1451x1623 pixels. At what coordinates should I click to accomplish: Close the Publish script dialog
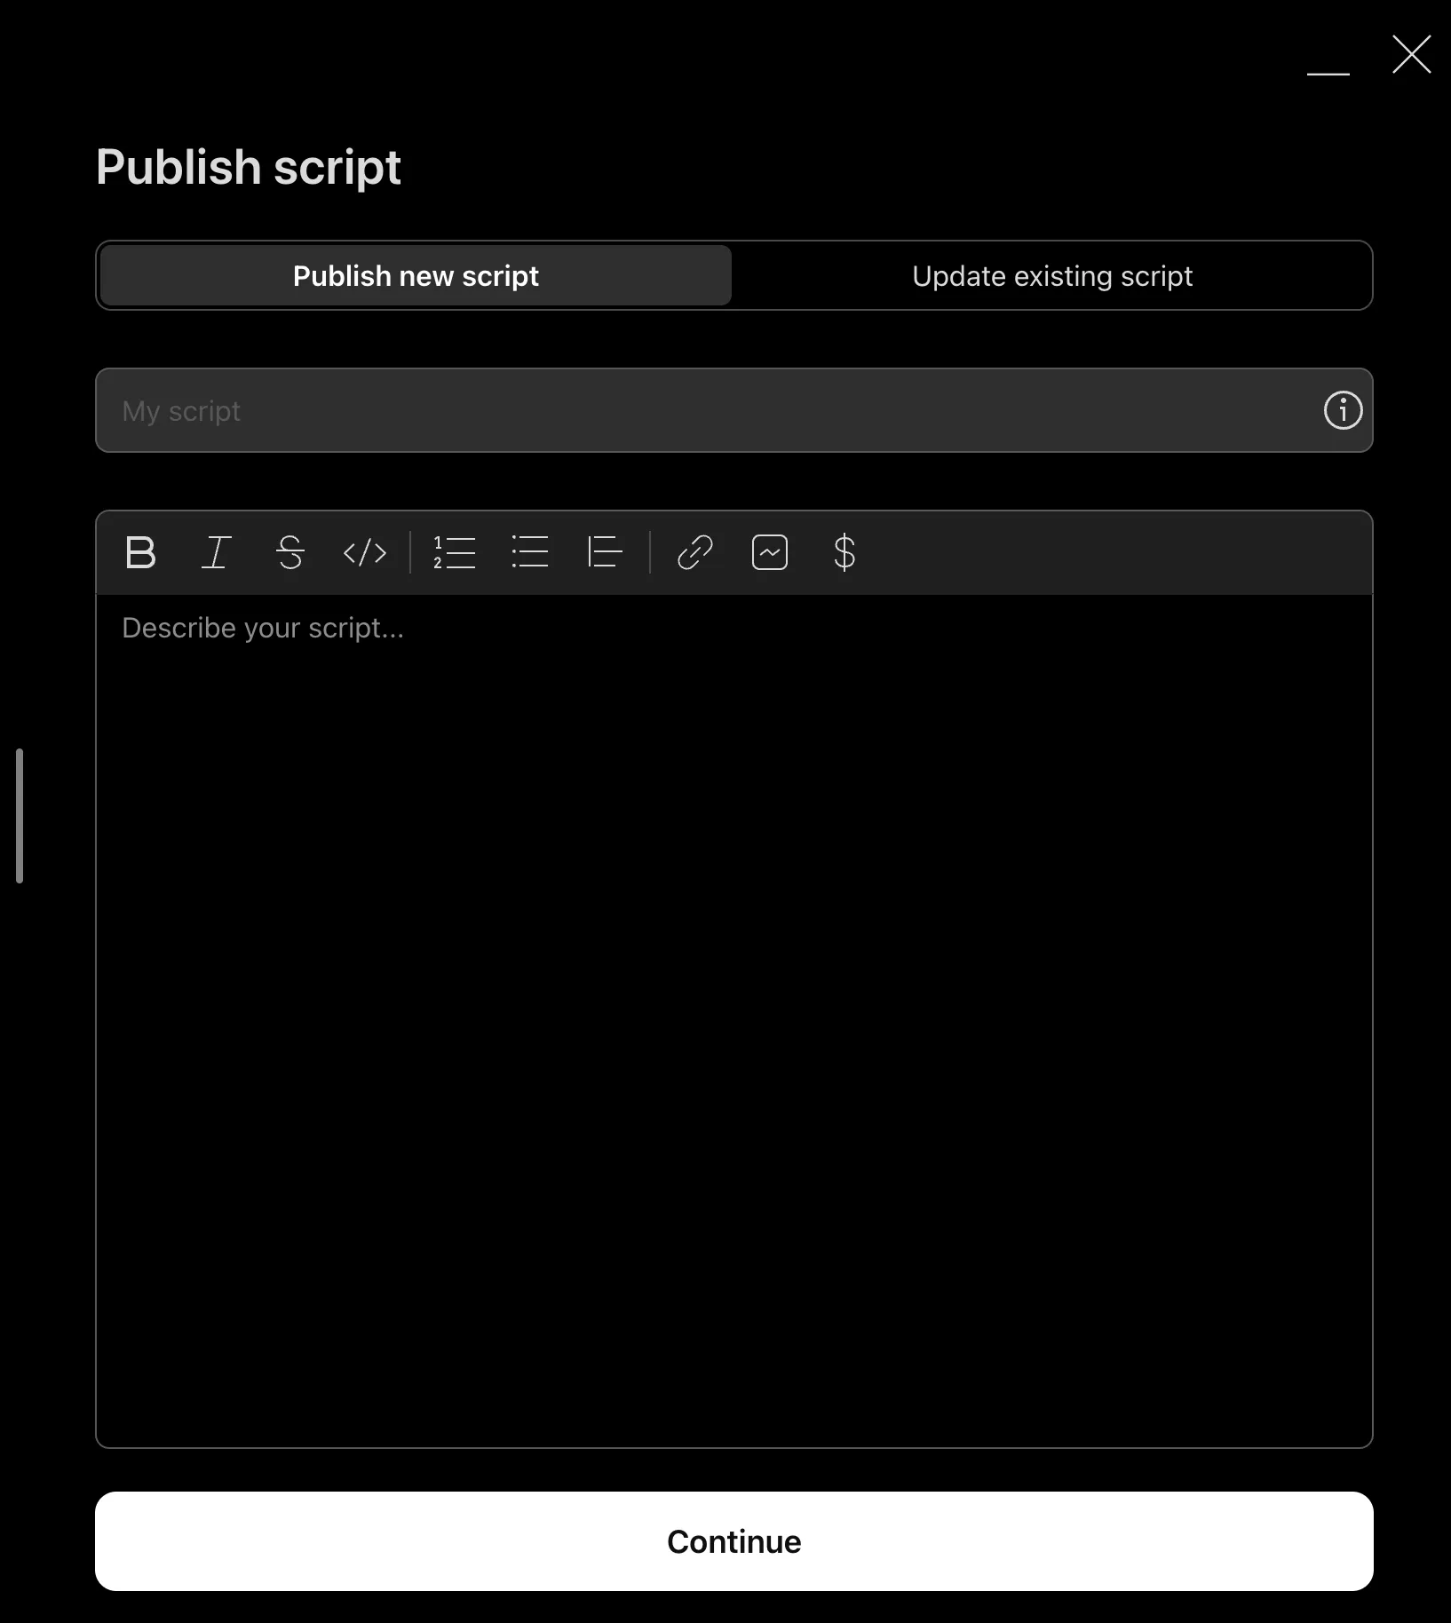(x=1411, y=55)
